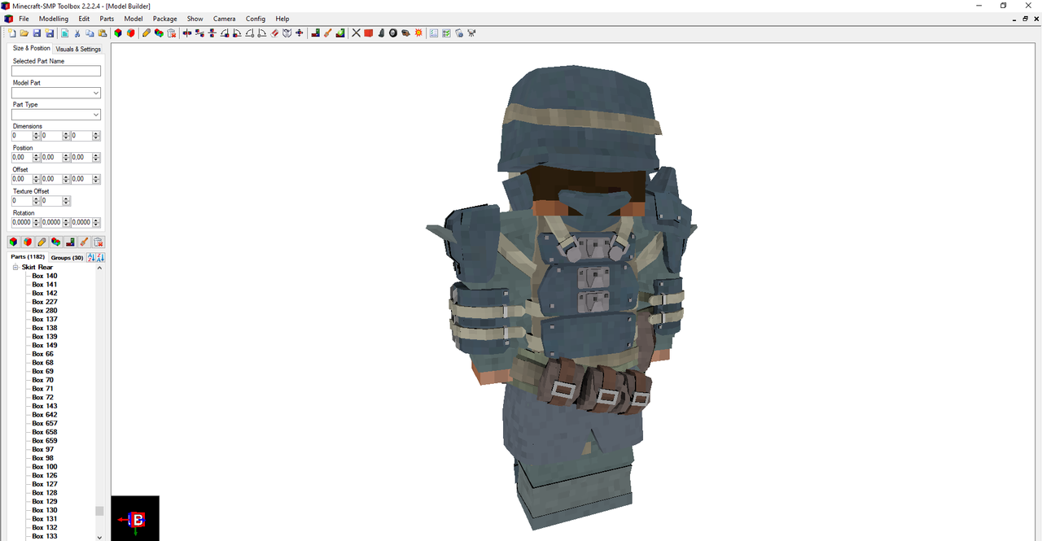
Task: Click parts list scrollbar down arrow
Action: (x=100, y=537)
